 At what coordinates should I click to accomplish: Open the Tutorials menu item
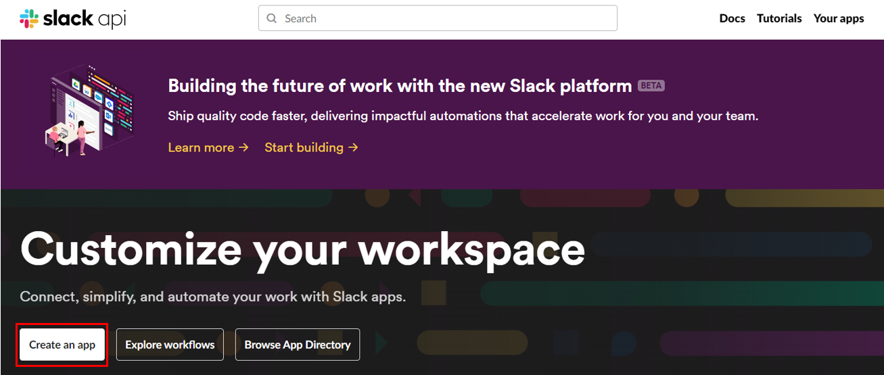point(779,19)
